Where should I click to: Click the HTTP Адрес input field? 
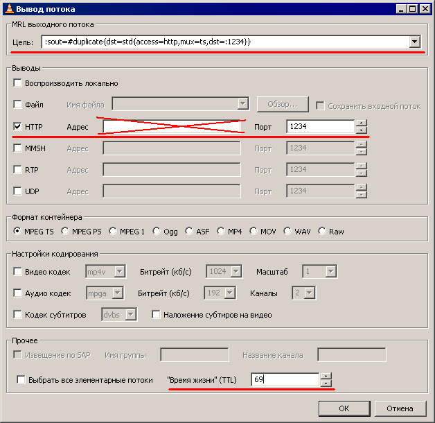pos(172,127)
